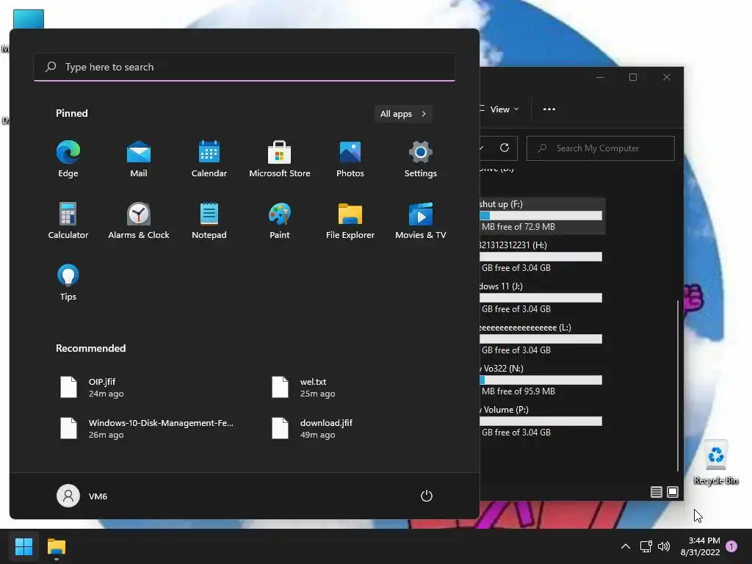This screenshot has width=752, height=564.
Task: Switch Explorer to details view layout
Action: coord(656,491)
